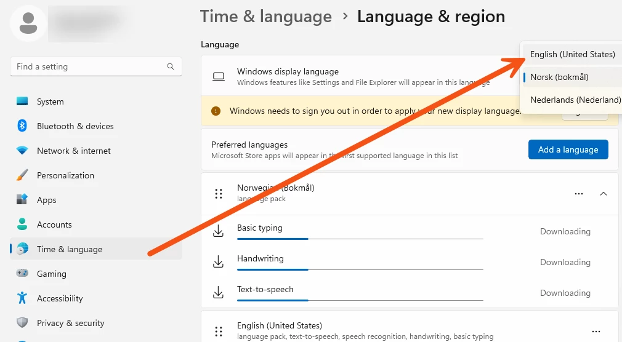Choose Norsk (bokmål) from dropdown list
Image resolution: width=622 pixels, height=342 pixels.
tap(572, 77)
